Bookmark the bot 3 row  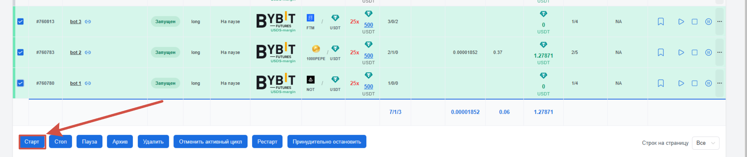pos(661,21)
